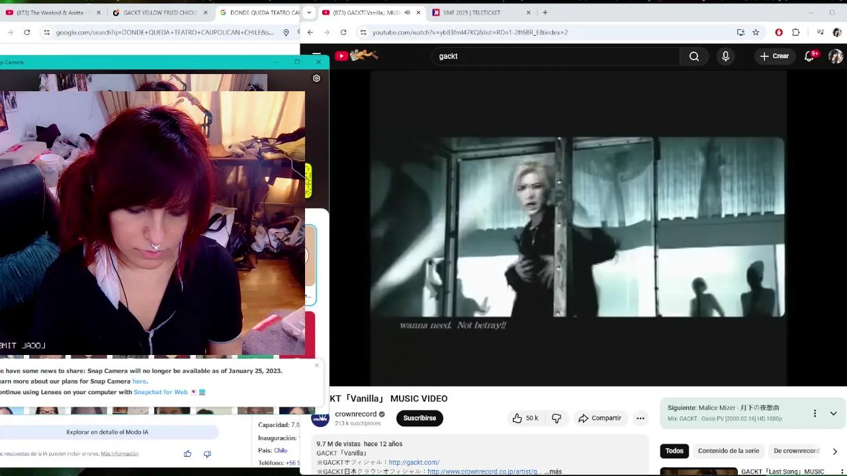Open the Snapchat for Web link
The width and height of the screenshot is (847, 476).
tap(161, 392)
